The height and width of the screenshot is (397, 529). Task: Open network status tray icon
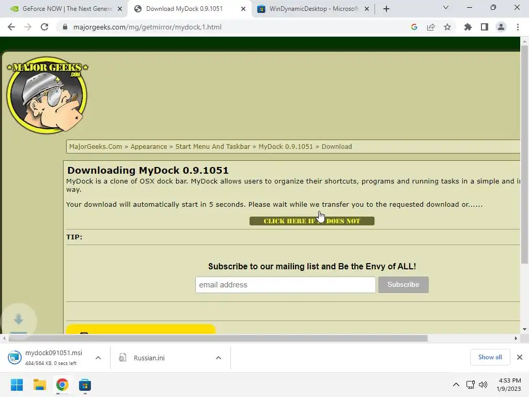point(470,385)
